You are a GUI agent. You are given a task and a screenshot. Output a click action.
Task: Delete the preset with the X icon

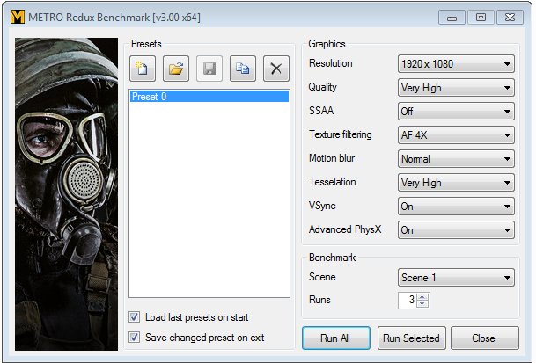(276, 69)
